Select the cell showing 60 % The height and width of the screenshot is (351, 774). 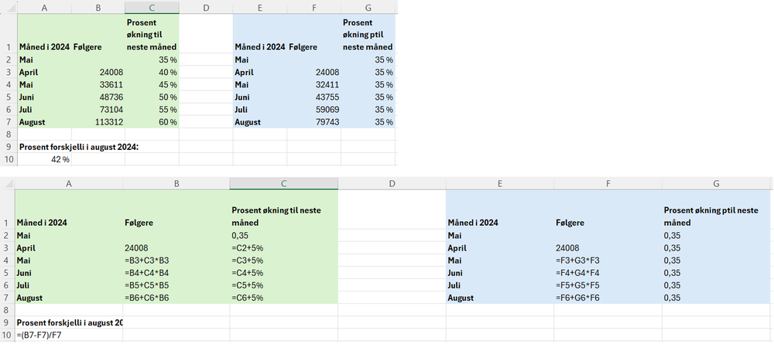click(152, 121)
